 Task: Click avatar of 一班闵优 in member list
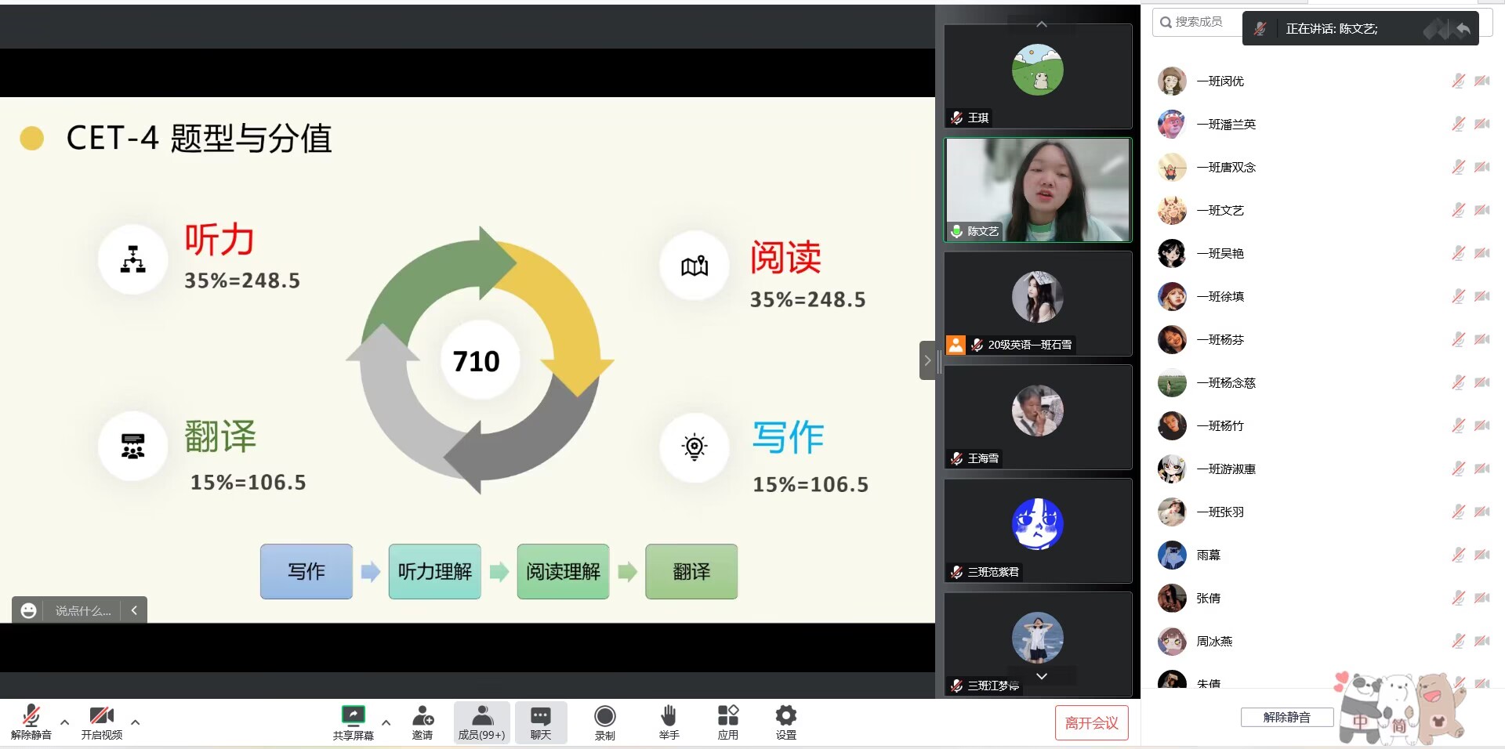(1172, 81)
